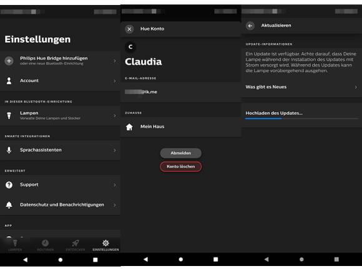
Task: Select the Einstellungen gear tab
Action: tap(105, 245)
